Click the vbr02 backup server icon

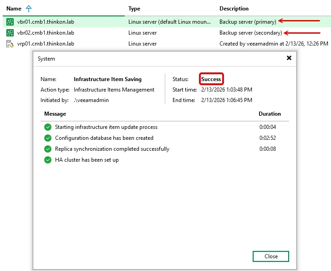(x=10, y=33)
